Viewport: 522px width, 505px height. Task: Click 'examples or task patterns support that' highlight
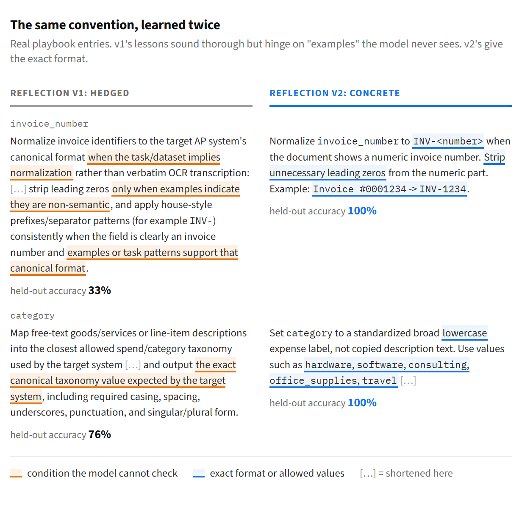point(153,252)
